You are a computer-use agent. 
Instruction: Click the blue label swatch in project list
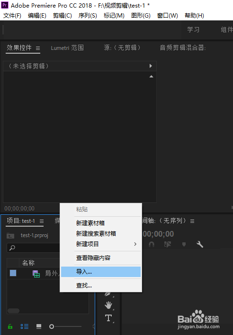(x=13, y=273)
